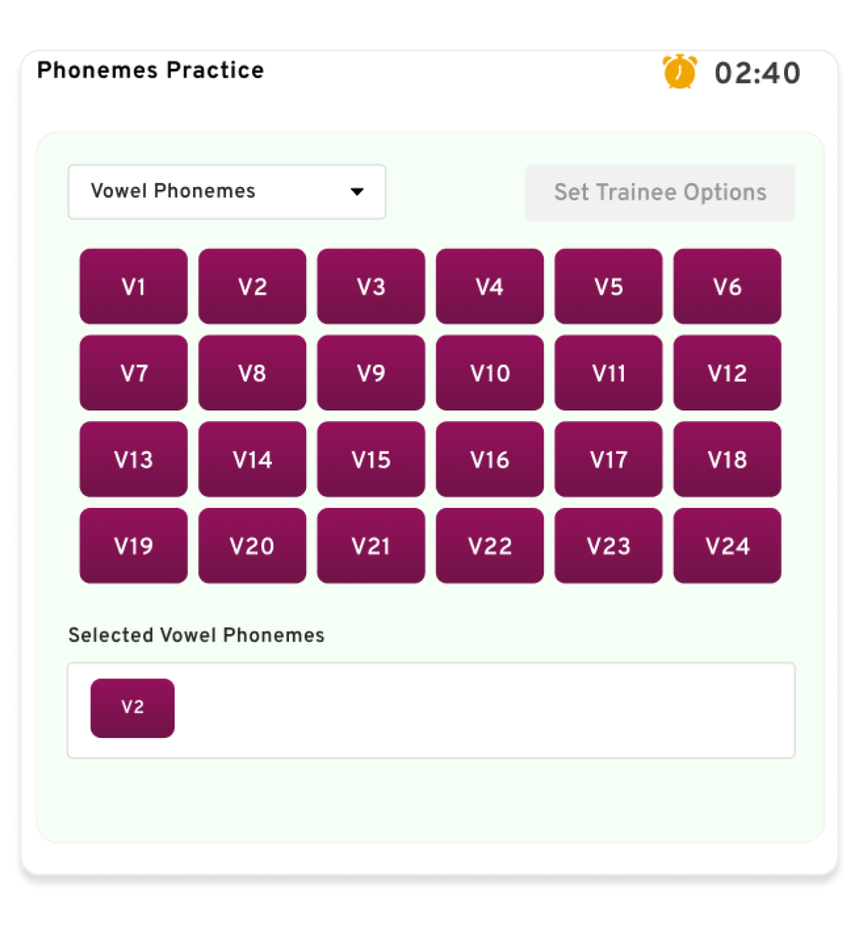The height and width of the screenshot is (925, 859).
Task: Toggle the V2 phoneme tile in grid
Action: [252, 287]
